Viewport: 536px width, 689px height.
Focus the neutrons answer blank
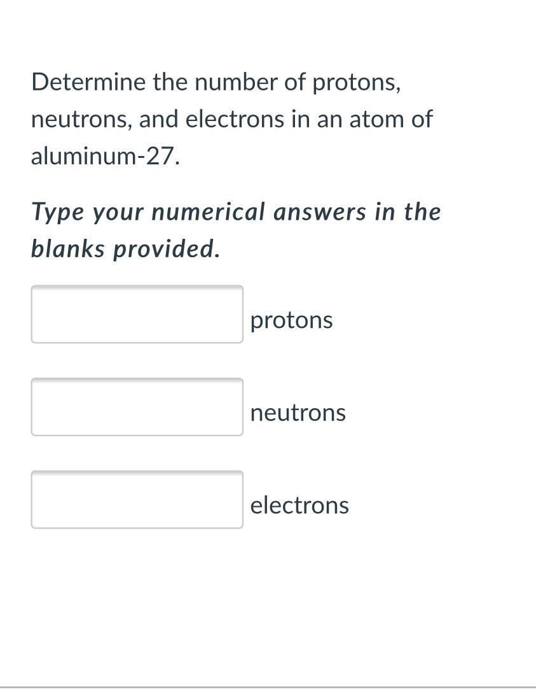point(137,407)
